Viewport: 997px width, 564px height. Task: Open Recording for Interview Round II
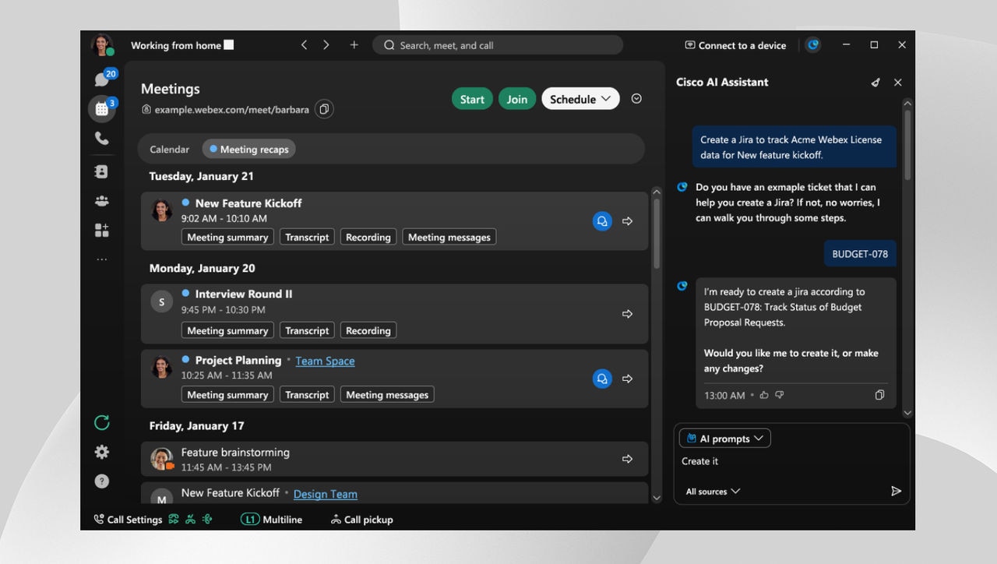(368, 330)
